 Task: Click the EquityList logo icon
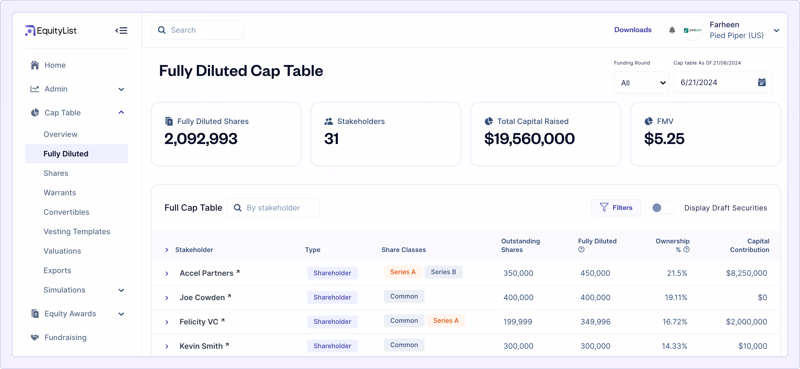(x=30, y=31)
